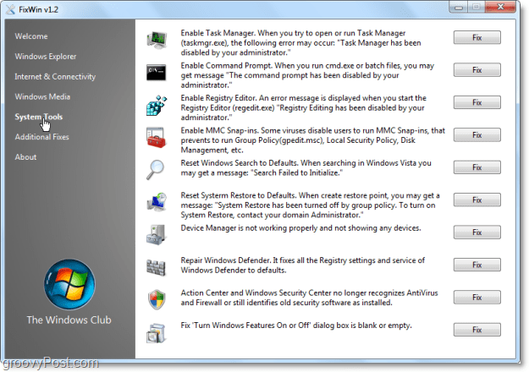Fix the Enable Registry Editor issue
Screen dimensions: 529x372
click(477, 102)
